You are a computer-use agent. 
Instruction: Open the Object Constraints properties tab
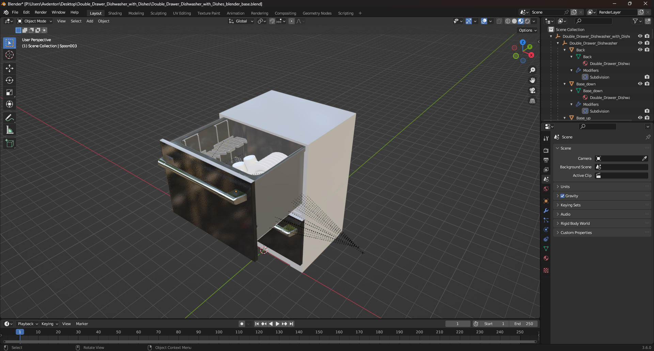click(x=546, y=239)
